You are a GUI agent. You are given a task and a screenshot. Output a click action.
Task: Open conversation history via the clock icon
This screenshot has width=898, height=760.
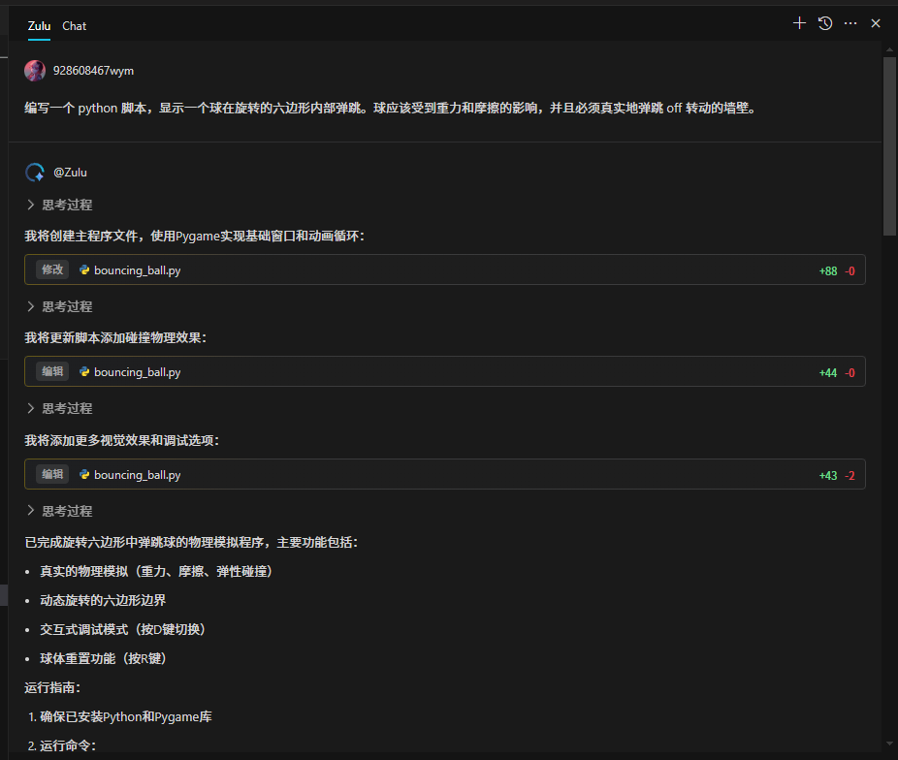point(824,22)
